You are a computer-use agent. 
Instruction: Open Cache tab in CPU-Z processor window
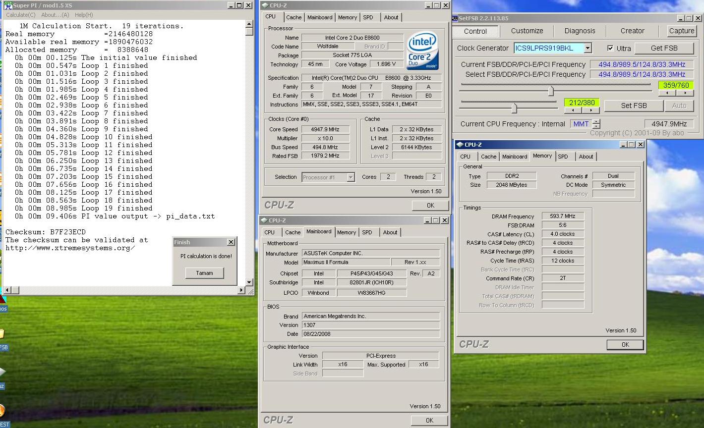coord(293,17)
